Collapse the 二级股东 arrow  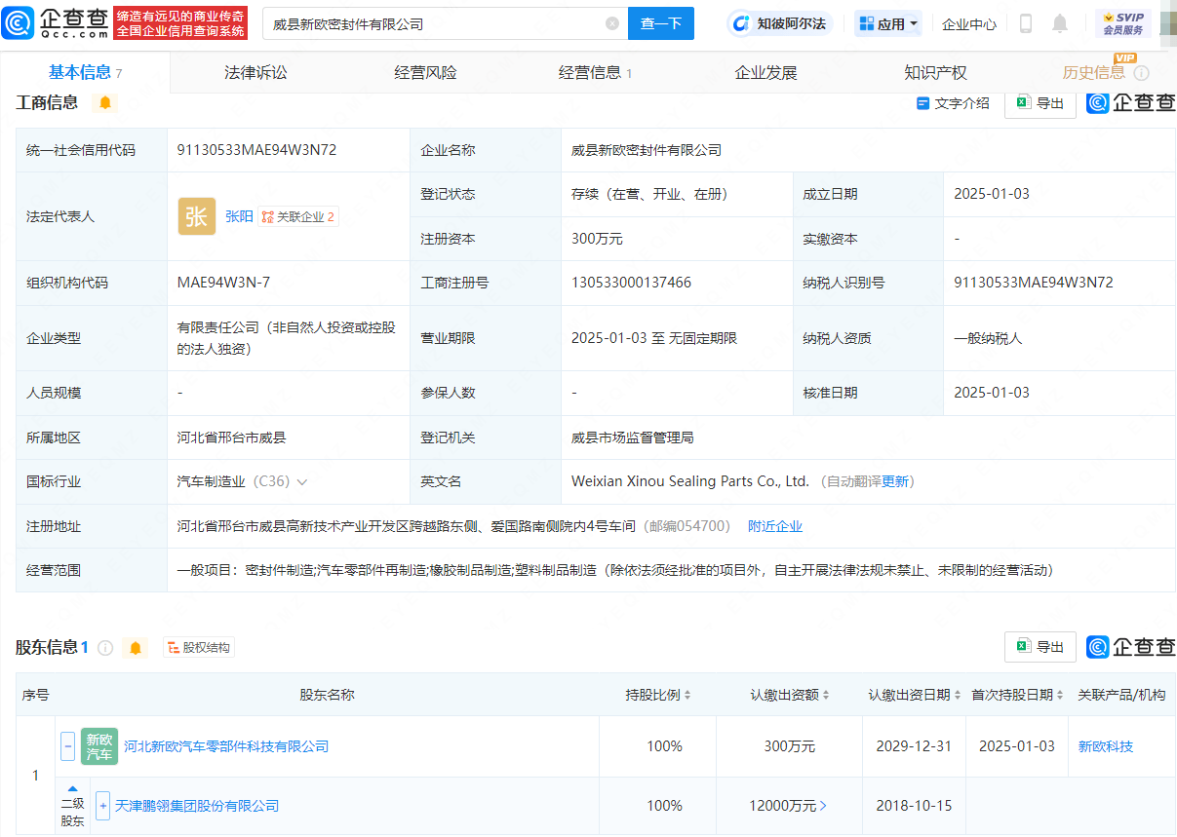click(x=72, y=789)
